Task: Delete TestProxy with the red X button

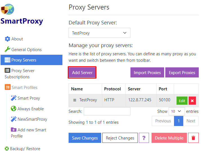Action: pyautogui.click(x=192, y=101)
